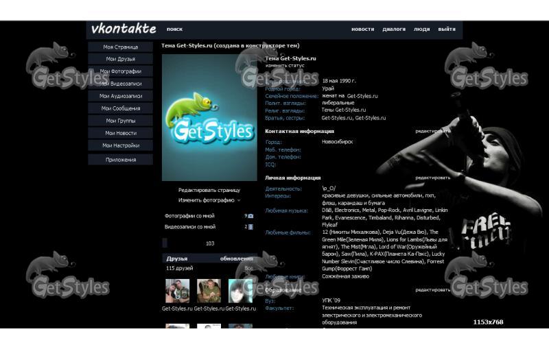
Task: Open the Фотографии со мной link
Action: pyautogui.click(x=189, y=216)
